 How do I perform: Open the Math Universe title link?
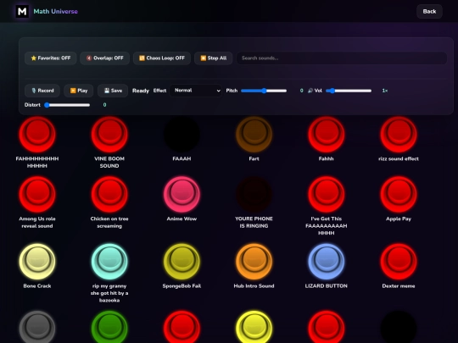(x=55, y=11)
